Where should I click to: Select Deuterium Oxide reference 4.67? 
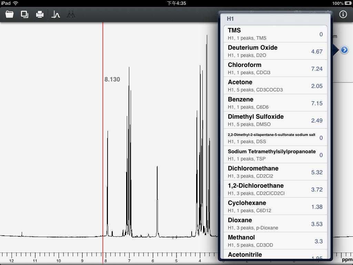pyautogui.click(x=275, y=51)
